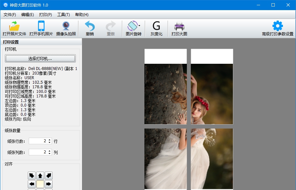Increase 纸张行数 with up stepper
The width and height of the screenshot is (296, 190).
pos(50,140)
